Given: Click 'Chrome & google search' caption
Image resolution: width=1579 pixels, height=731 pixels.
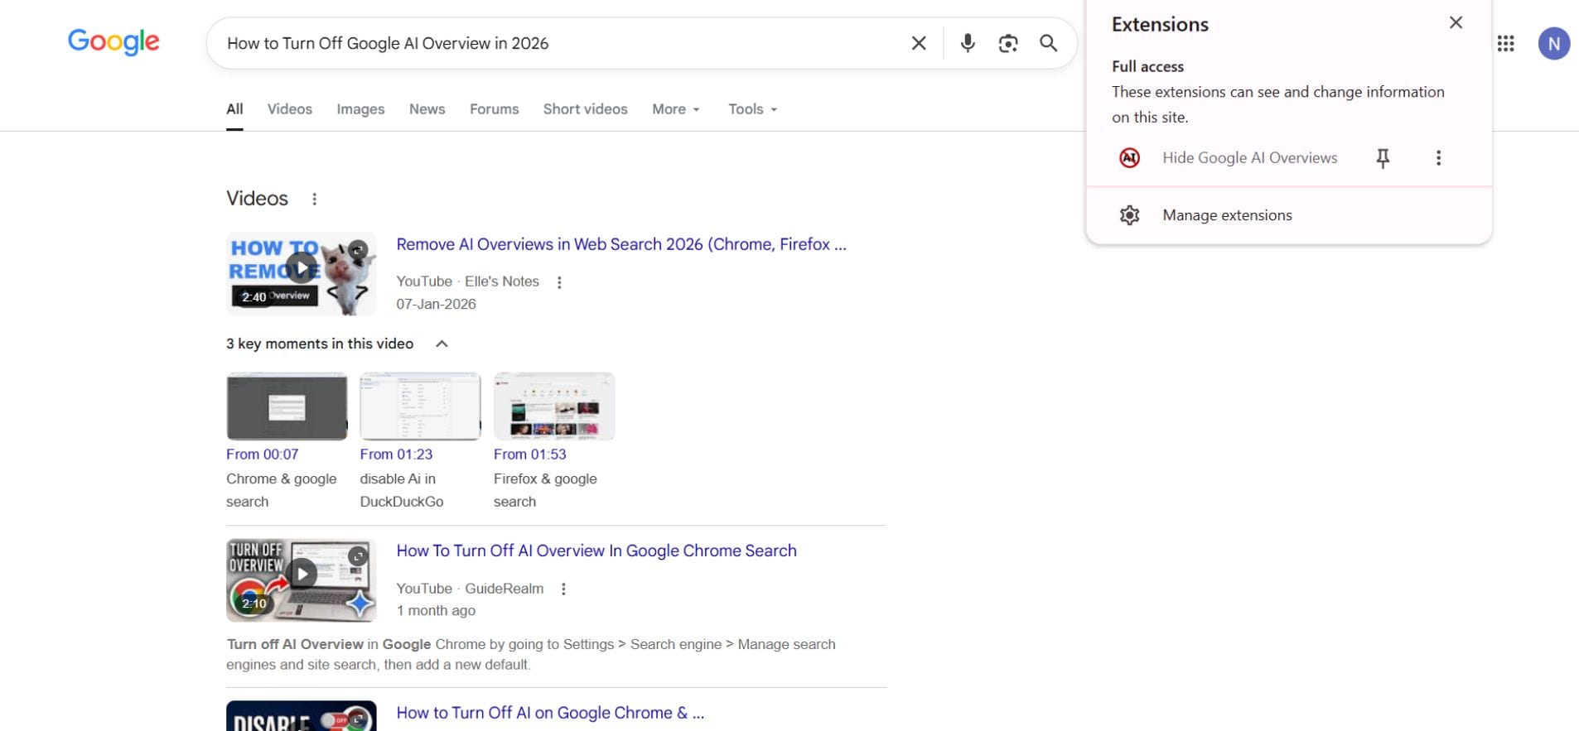Looking at the screenshot, I should click(282, 490).
